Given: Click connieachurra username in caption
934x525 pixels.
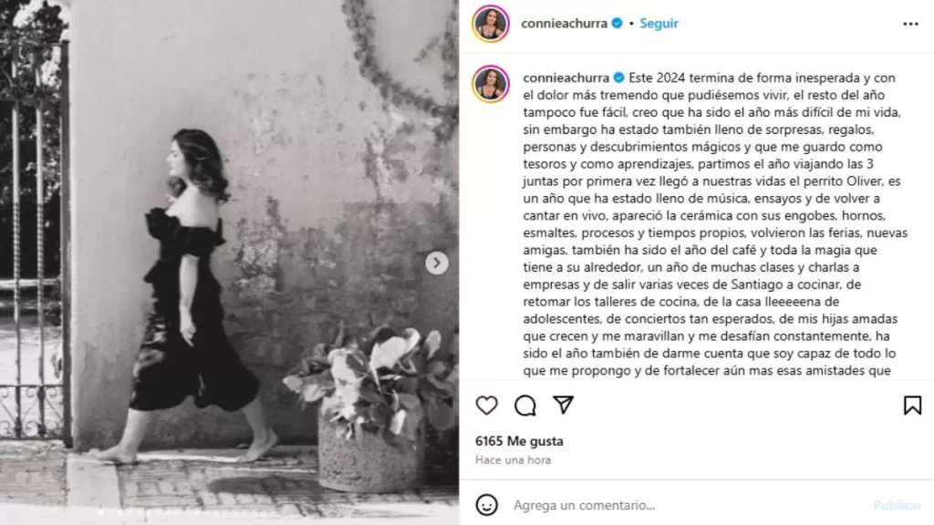Looking at the screenshot, I should click(566, 78).
